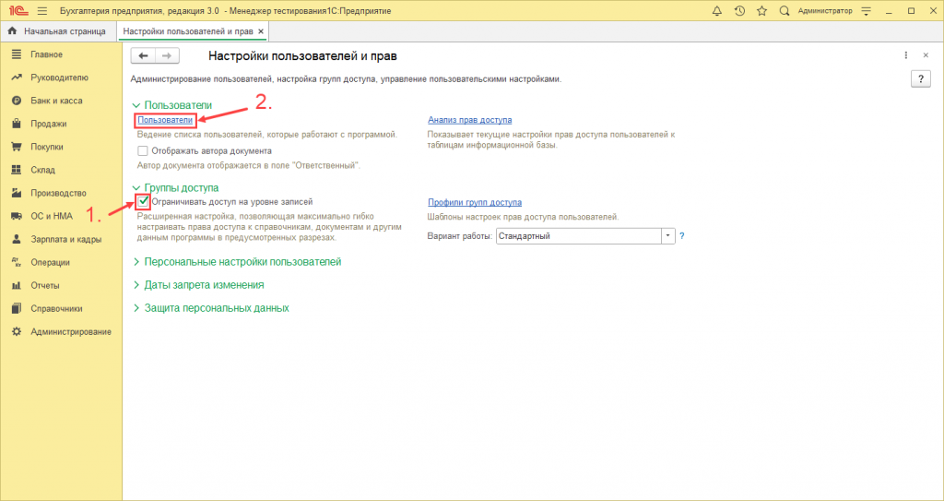Click the 1C logo icon
This screenshot has width=944, height=501.
(x=18, y=11)
